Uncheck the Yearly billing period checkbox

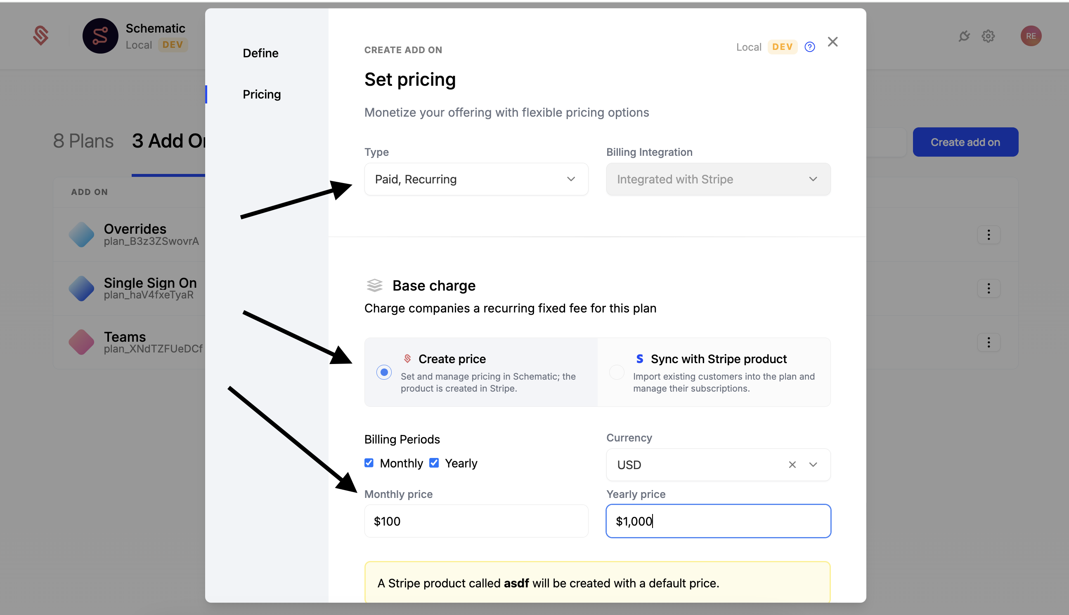[433, 463]
